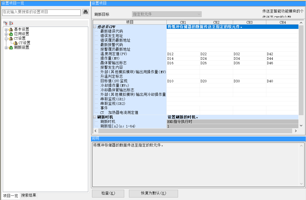This screenshot has height=200, width=306.
Task: Click the binoculars search icon
Action: pyautogui.click(x=85, y=12)
